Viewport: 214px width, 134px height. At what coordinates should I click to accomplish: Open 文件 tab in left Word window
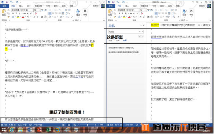pos(4,6)
